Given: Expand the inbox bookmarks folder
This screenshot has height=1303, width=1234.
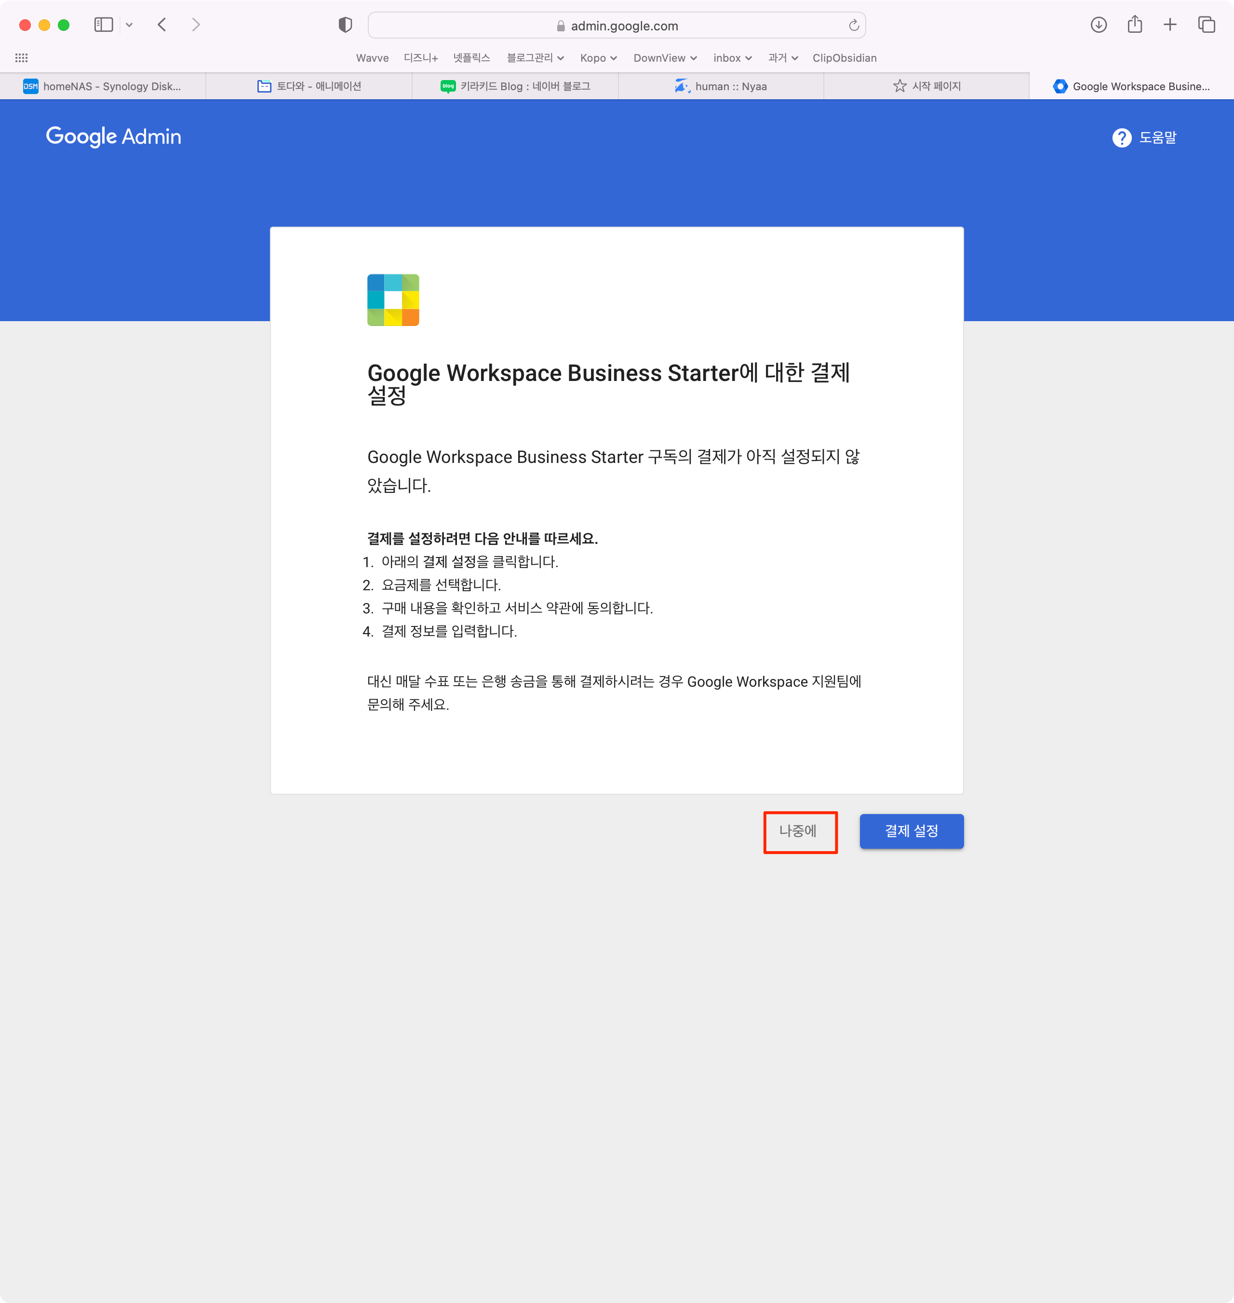Looking at the screenshot, I should coord(731,58).
